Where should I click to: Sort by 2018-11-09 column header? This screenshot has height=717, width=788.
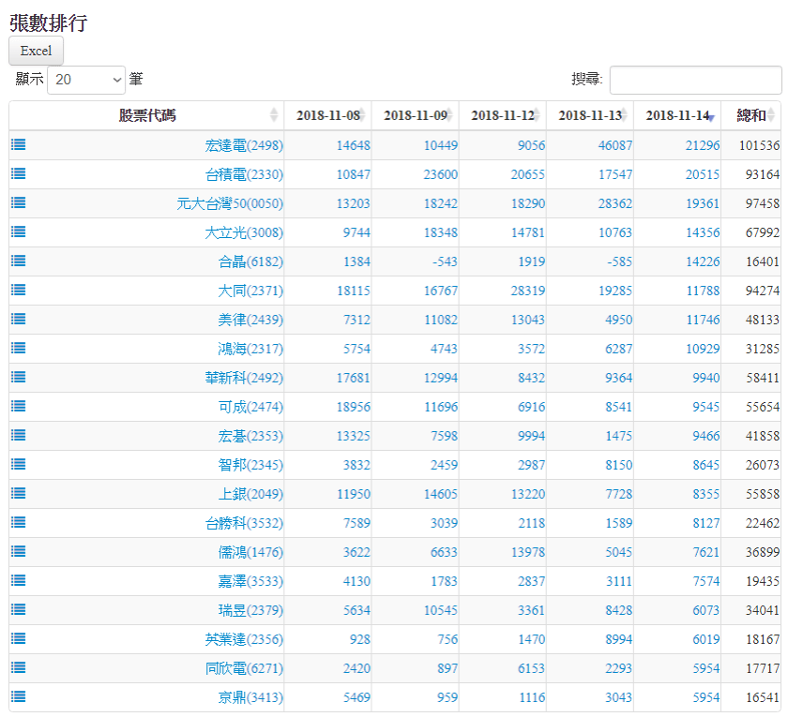pos(415,115)
